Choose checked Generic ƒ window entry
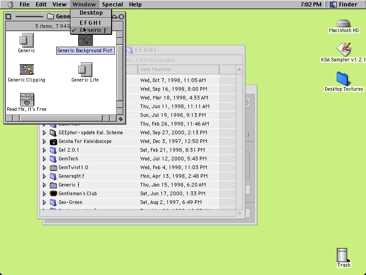The image size is (366, 275). point(91,30)
